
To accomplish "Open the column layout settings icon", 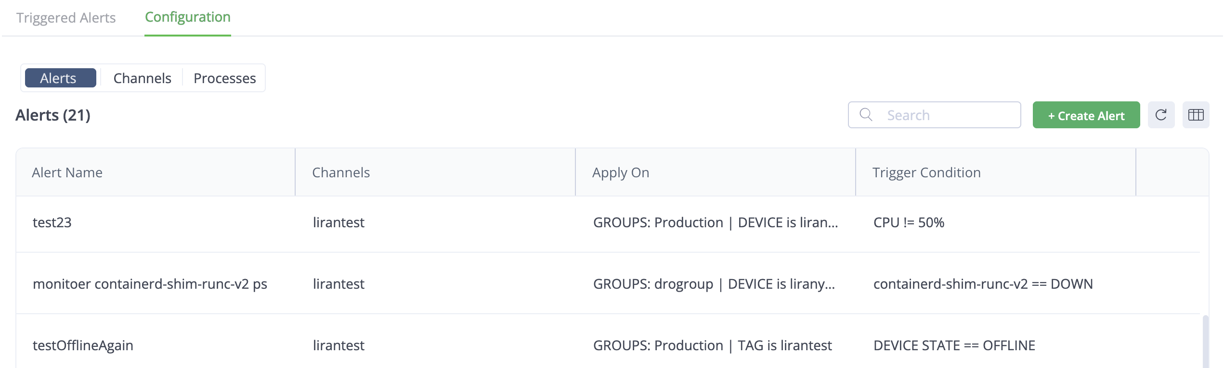I will [1196, 115].
